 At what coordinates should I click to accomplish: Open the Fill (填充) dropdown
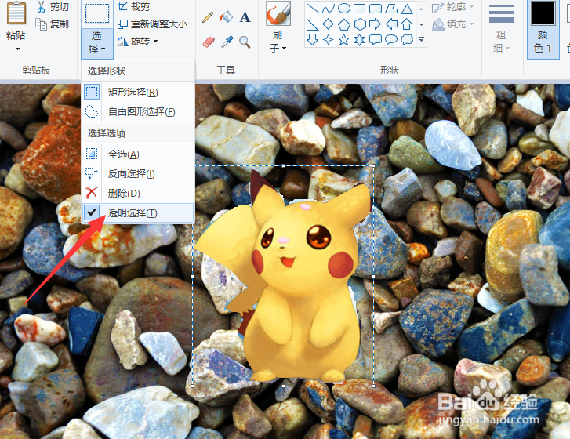click(453, 24)
